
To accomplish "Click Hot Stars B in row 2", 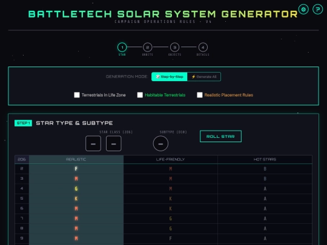I will tap(265, 169).
